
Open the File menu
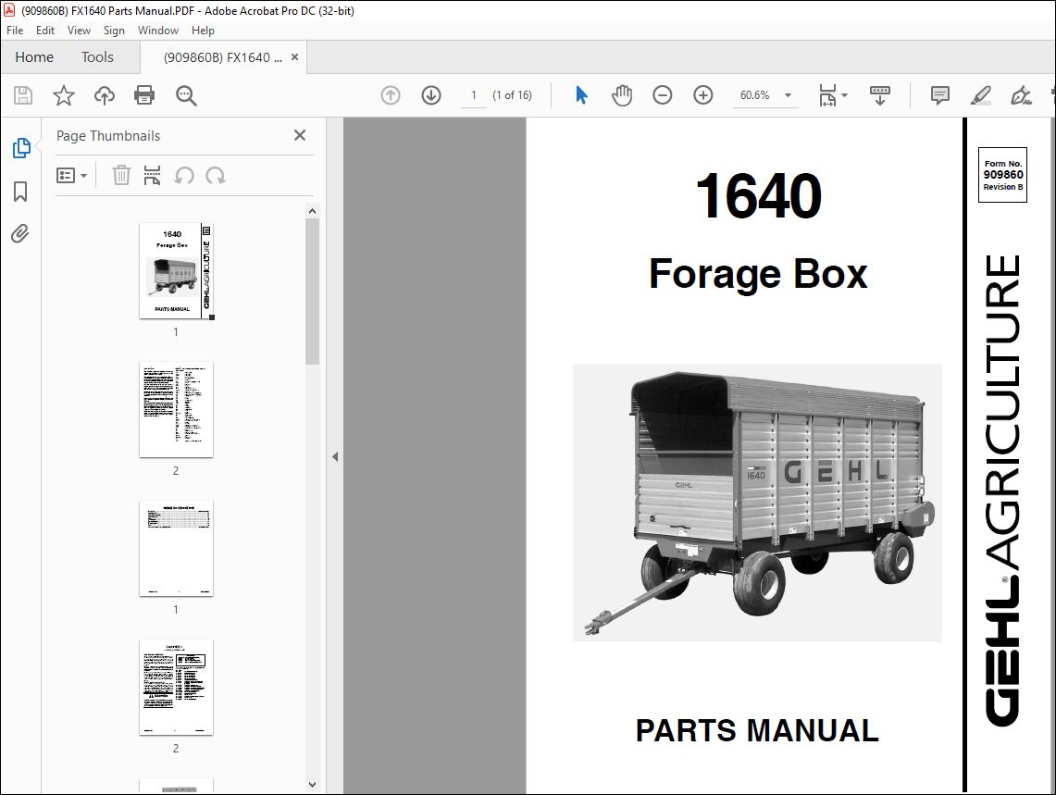[15, 31]
